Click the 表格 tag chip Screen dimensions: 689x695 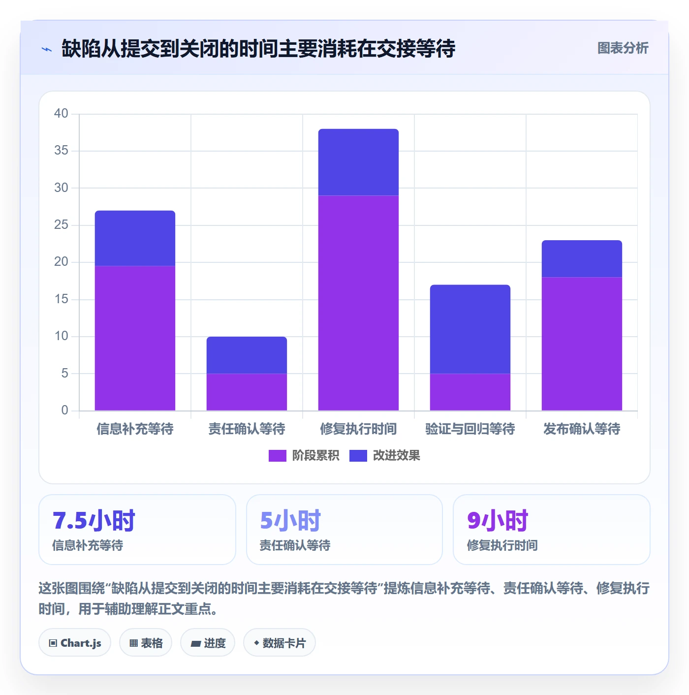click(x=146, y=643)
